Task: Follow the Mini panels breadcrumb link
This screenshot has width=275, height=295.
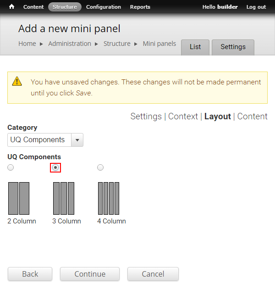Action: pyautogui.click(x=159, y=44)
